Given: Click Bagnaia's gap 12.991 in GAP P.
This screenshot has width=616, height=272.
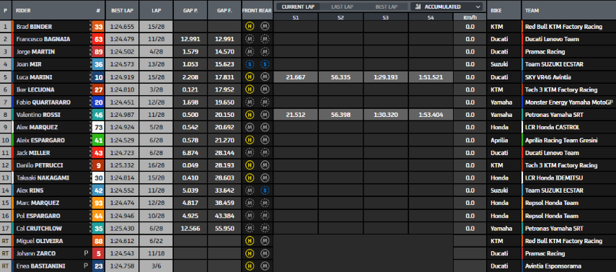Looking at the screenshot, I should [190, 39].
